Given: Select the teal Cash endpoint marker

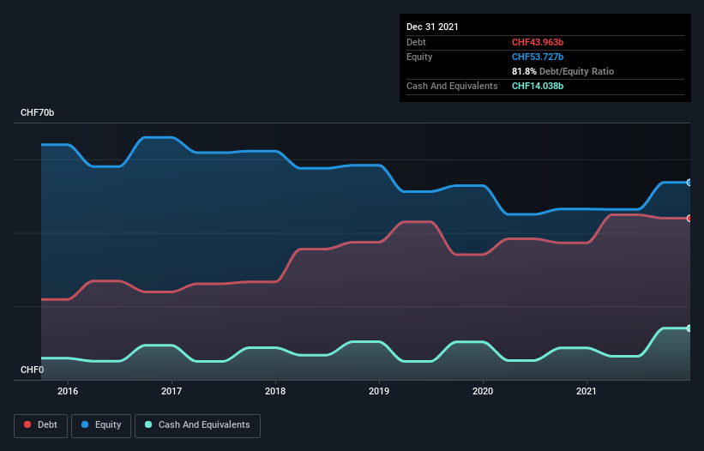Looking at the screenshot, I should coord(689,328).
